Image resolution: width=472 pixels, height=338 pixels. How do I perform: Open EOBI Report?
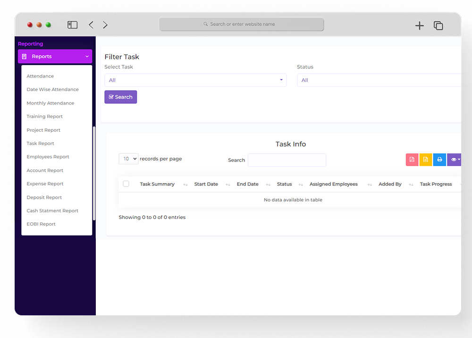(x=41, y=224)
